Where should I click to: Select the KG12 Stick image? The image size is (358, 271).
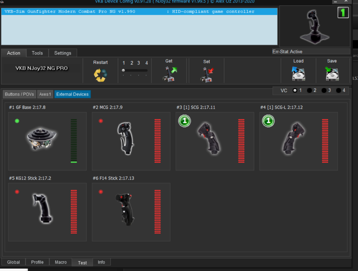tap(43, 208)
